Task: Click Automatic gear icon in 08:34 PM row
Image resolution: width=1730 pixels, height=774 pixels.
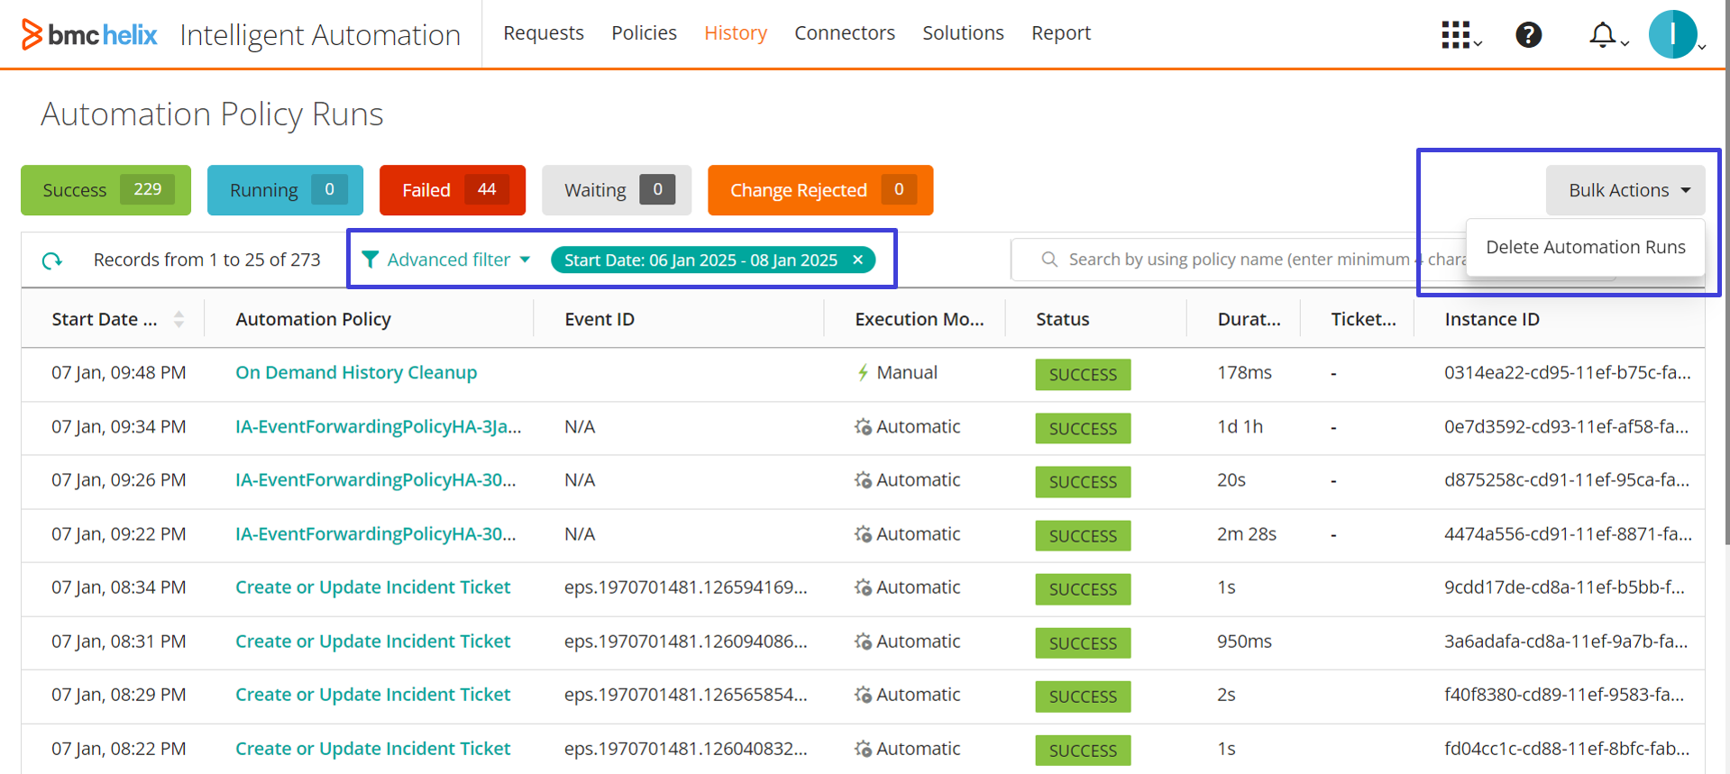Action: (x=863, y=587)
